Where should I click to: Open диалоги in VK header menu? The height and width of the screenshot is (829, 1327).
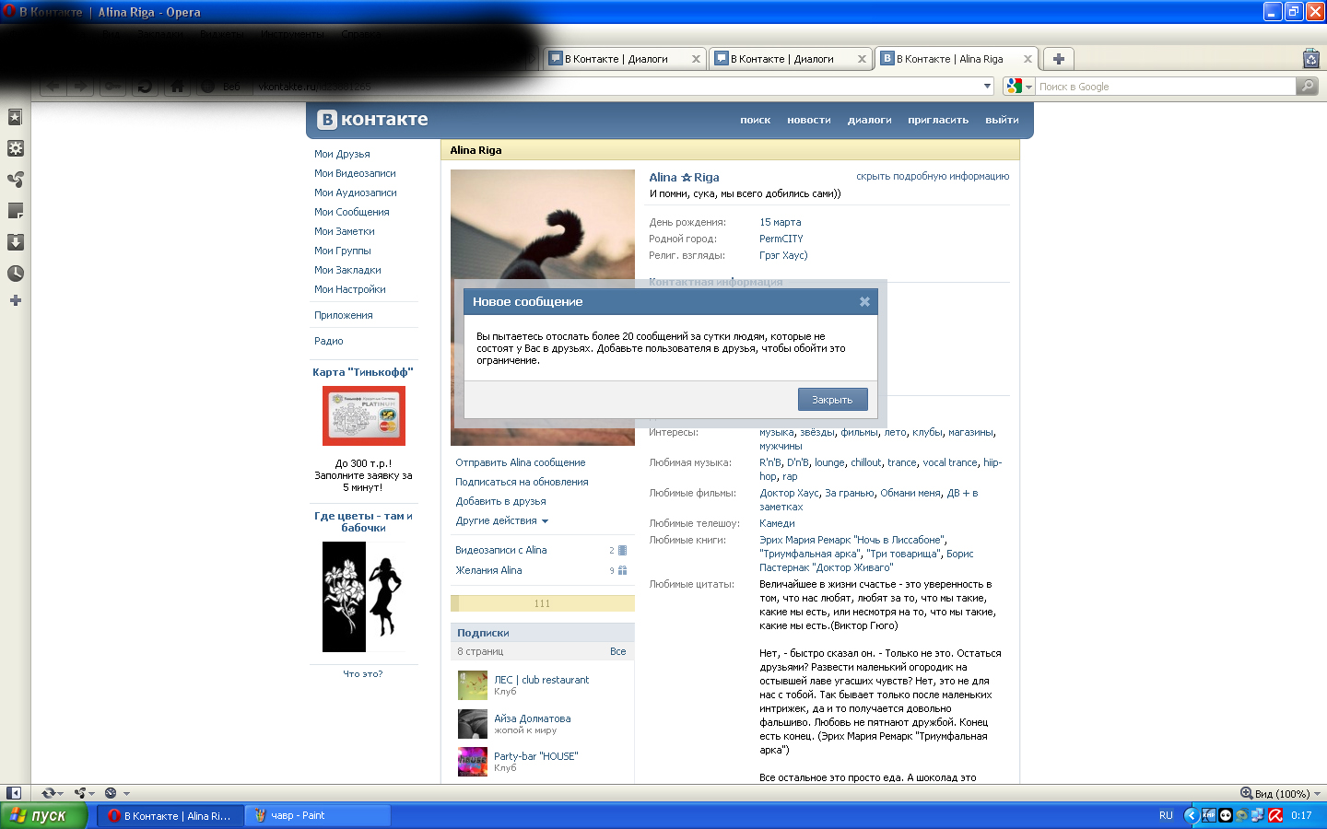click(870, 120)
